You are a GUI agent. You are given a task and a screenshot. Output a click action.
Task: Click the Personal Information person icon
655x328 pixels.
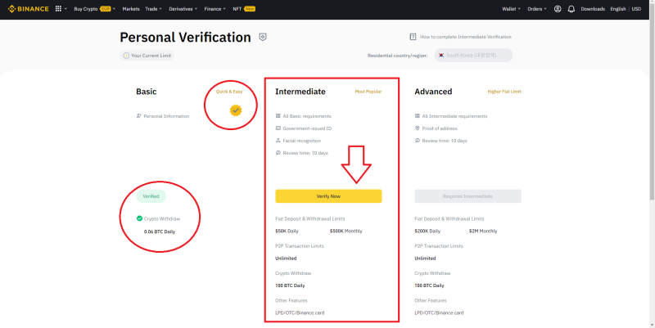point(138,116)
